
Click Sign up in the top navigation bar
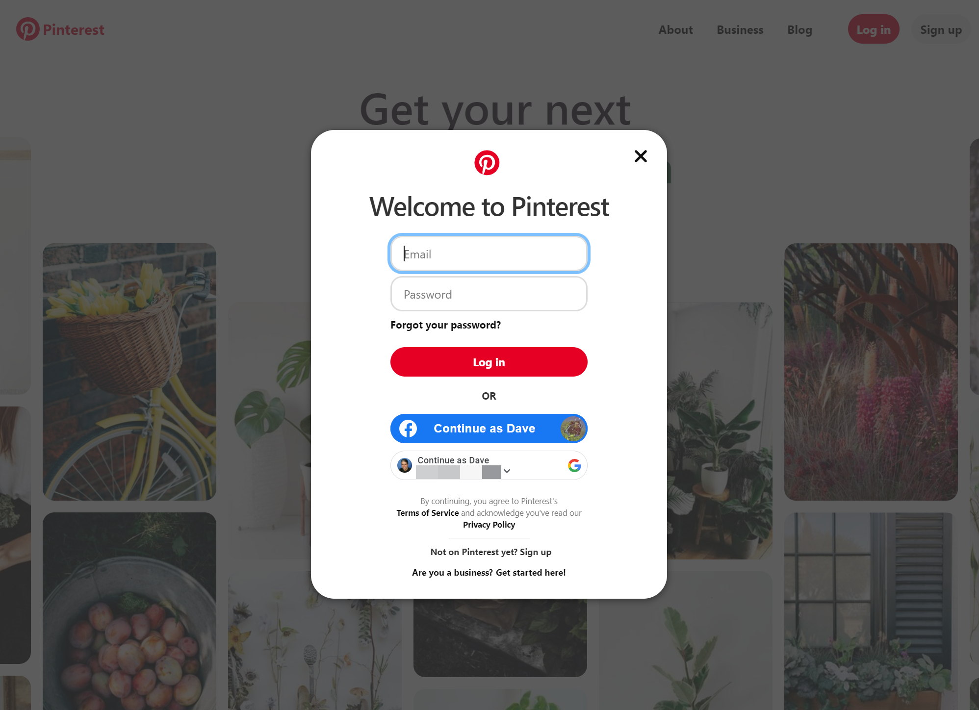[x=941, y=29]
